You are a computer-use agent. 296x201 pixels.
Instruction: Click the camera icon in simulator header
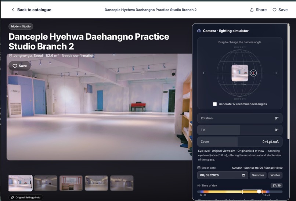click(x=199, y=31)
